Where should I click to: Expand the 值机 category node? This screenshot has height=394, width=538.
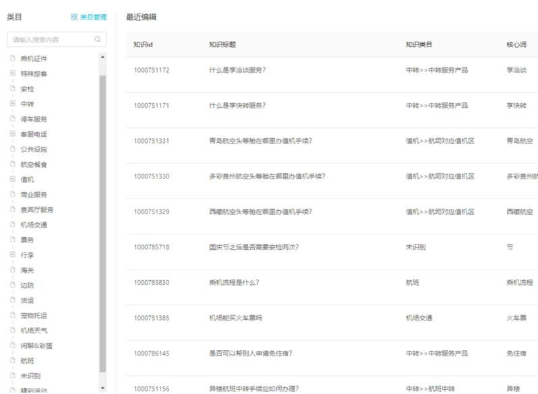[12, 179]
